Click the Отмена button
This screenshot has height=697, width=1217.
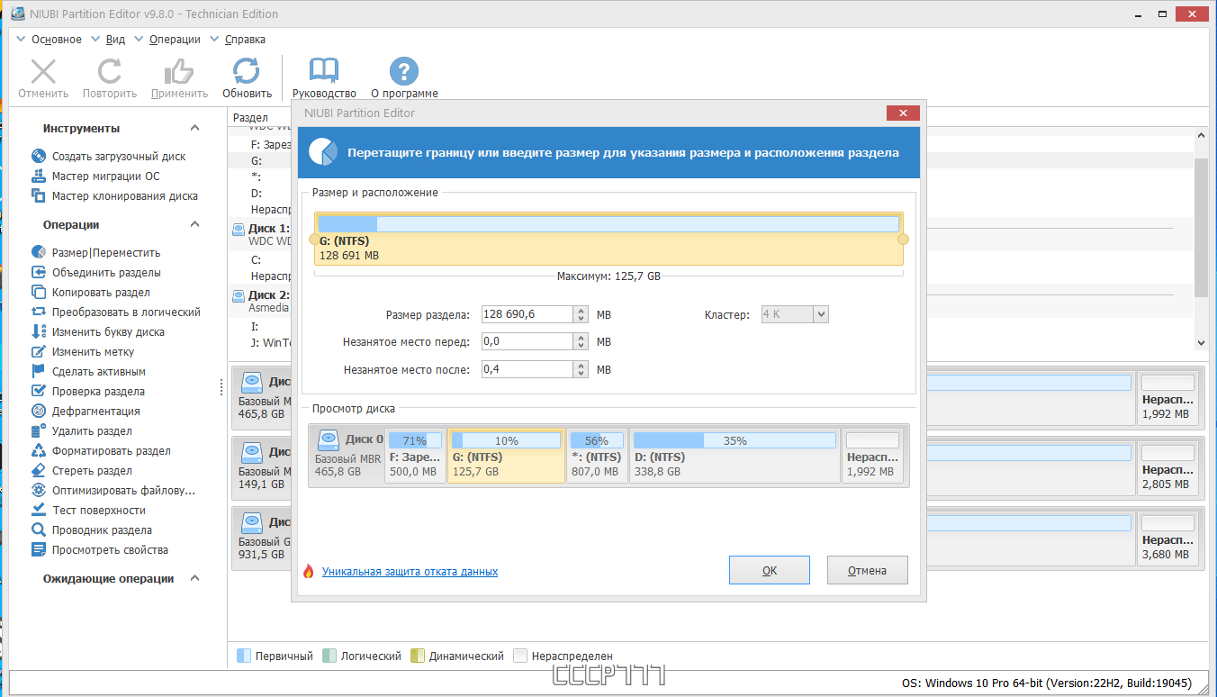(868, 570)
